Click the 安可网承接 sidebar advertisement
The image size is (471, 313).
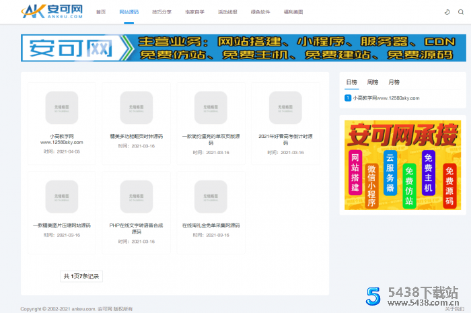point(402,165)
